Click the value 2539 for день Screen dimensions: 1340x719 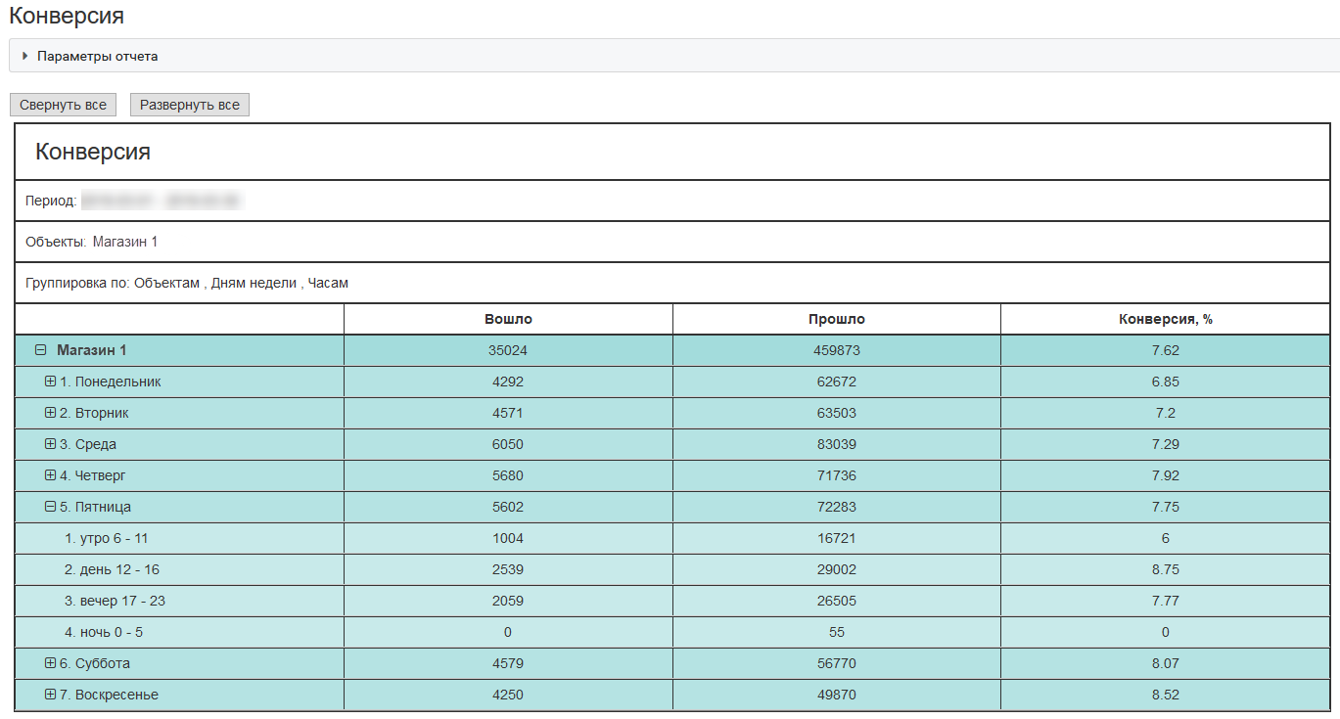coord(508,569)
